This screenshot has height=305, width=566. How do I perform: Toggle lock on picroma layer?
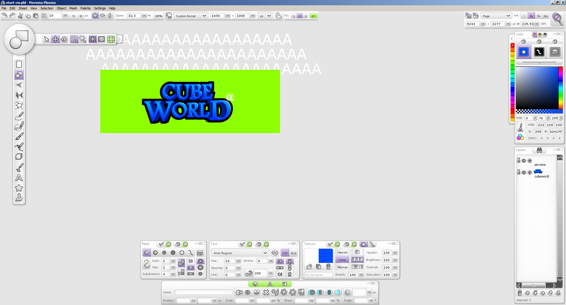(x=519, y=160)
